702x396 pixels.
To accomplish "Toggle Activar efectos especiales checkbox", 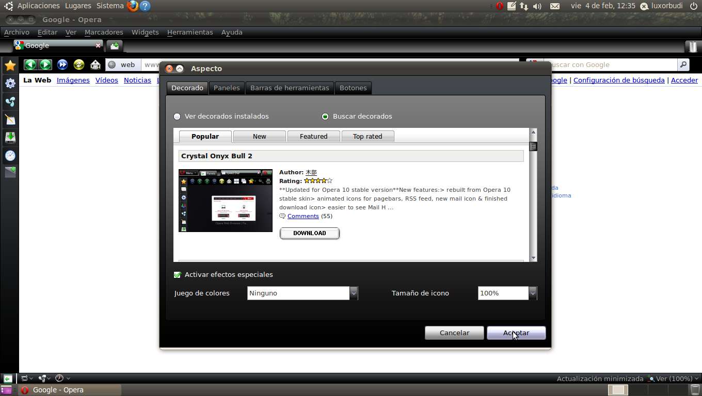I will tap(178, 275).
